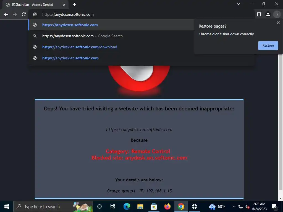The height and width of the screenshot is (212, 283).
Task: Switch to Google Chrome in the taskbar
Action: [x=181, y=206]
